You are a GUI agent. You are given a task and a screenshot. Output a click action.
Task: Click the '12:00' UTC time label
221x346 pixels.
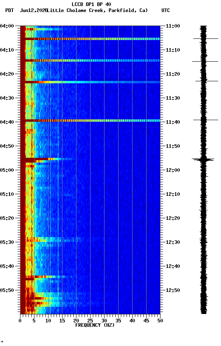pyautogui.click(x=173, y=170)
